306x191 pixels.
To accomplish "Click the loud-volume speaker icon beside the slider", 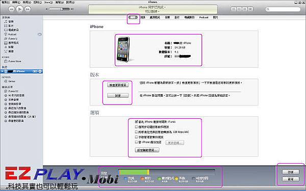I will 72,9.
